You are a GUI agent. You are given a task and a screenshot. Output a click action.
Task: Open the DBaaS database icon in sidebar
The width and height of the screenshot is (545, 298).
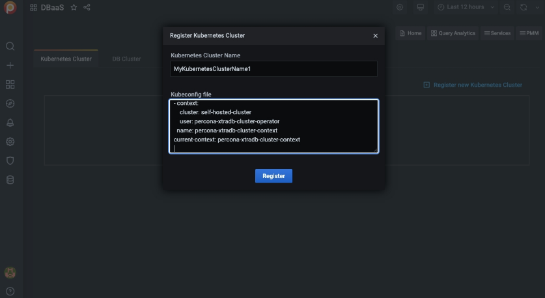pyautogui.click(x=10, y=180)
